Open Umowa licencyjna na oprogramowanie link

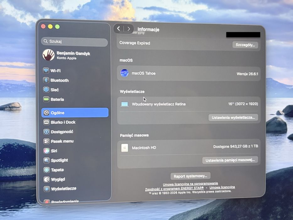[190, 184]
